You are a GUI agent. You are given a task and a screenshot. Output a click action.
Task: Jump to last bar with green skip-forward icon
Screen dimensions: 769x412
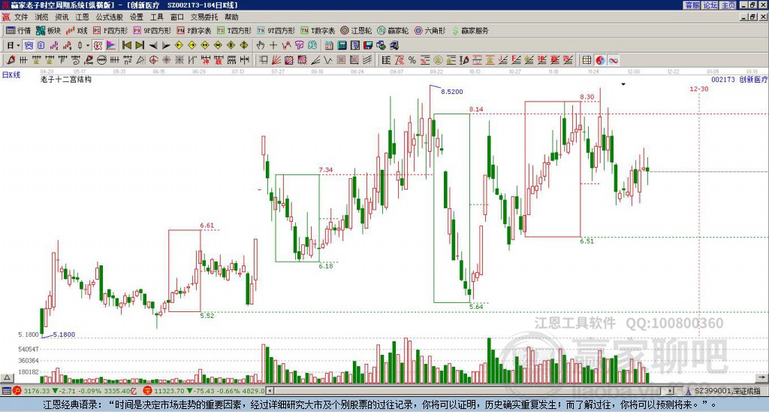tap(139, 46)
